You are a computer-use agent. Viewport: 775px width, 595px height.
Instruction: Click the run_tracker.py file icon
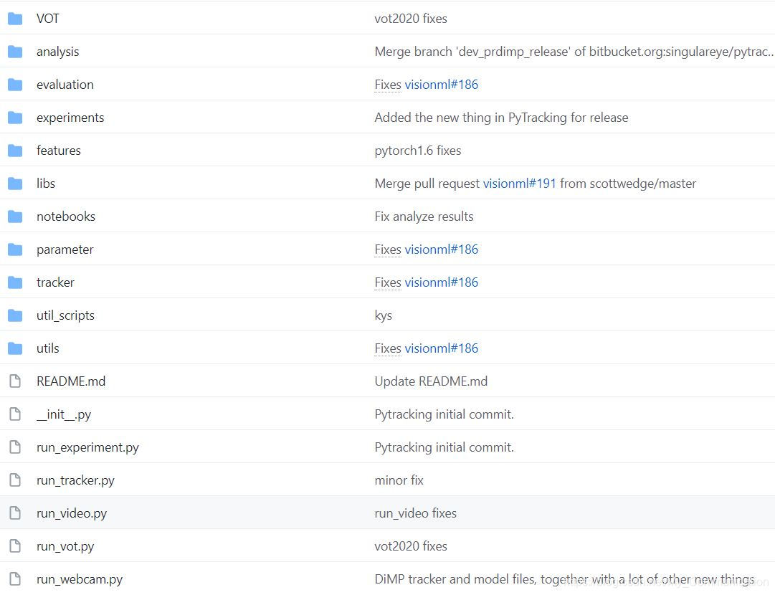pos(15,480)
